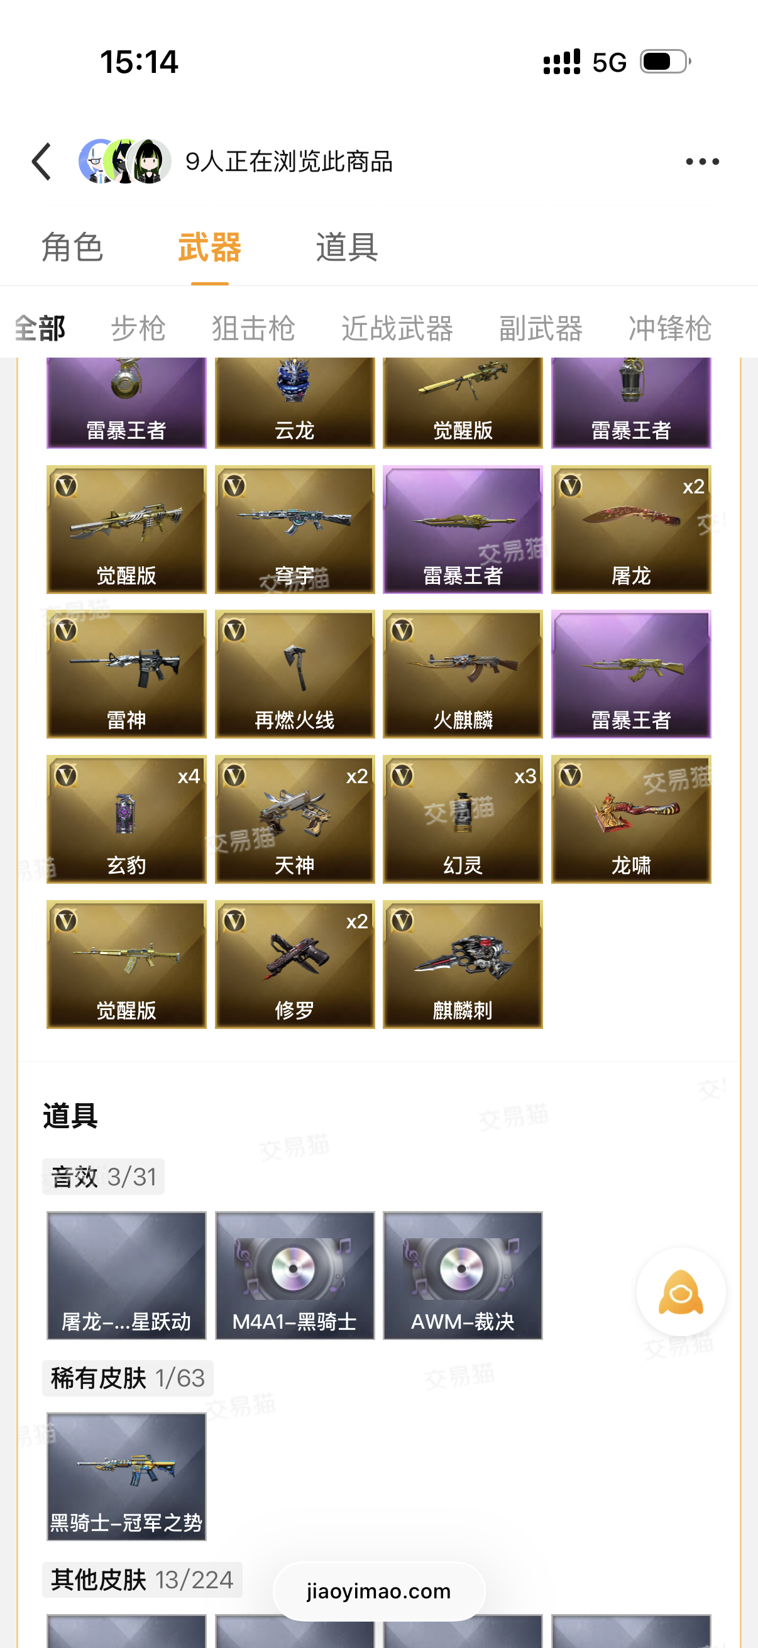The height and width of the screenshot is (1648, 758).
Task: Select the 再燃火线 axe item
Action: point(294,674)
